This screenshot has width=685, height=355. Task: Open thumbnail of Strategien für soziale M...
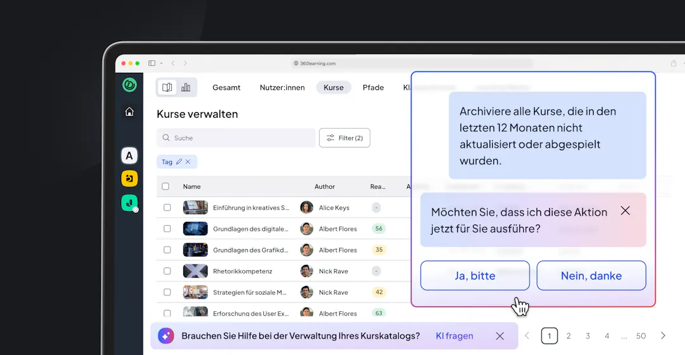tap(195, 292)
